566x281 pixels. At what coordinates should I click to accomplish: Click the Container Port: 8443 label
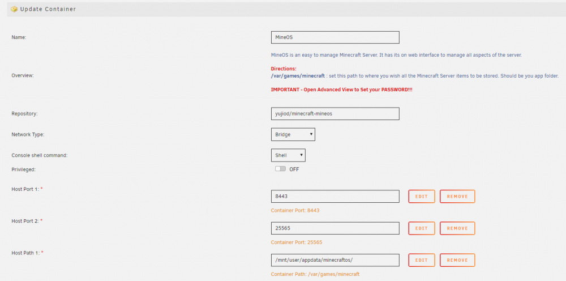tap(295, 211)
